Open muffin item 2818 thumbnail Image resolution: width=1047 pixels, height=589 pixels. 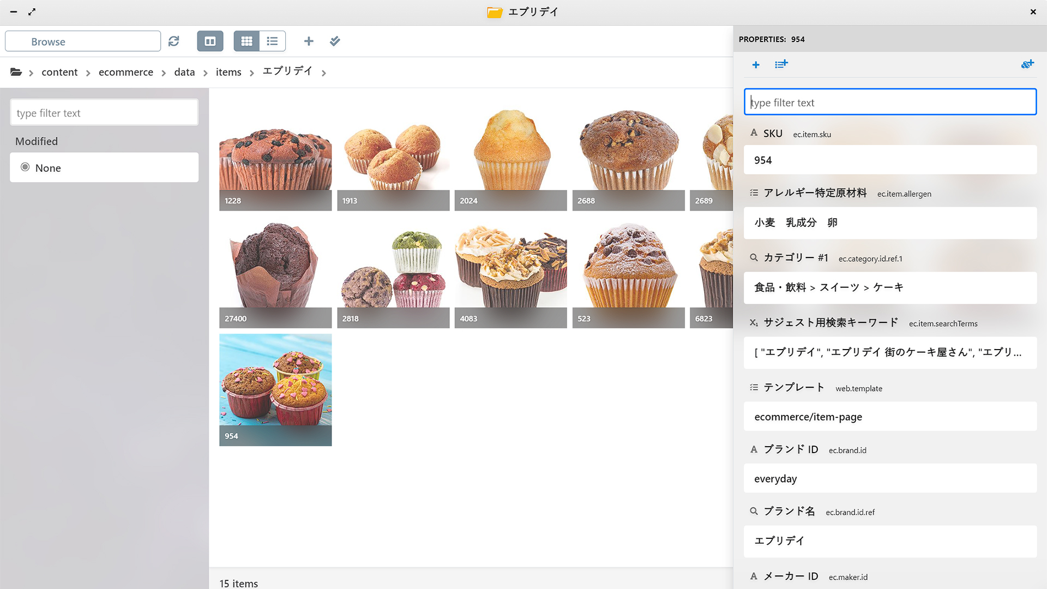[393, 272]
